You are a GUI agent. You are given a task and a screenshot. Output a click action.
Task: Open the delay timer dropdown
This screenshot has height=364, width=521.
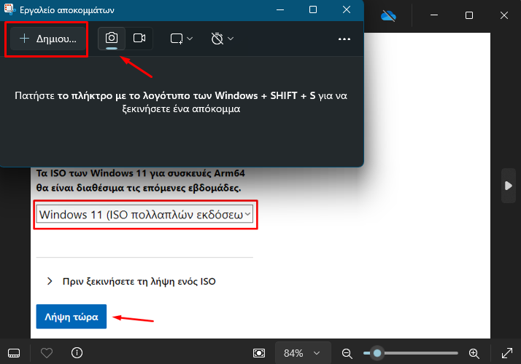[223, 39]
